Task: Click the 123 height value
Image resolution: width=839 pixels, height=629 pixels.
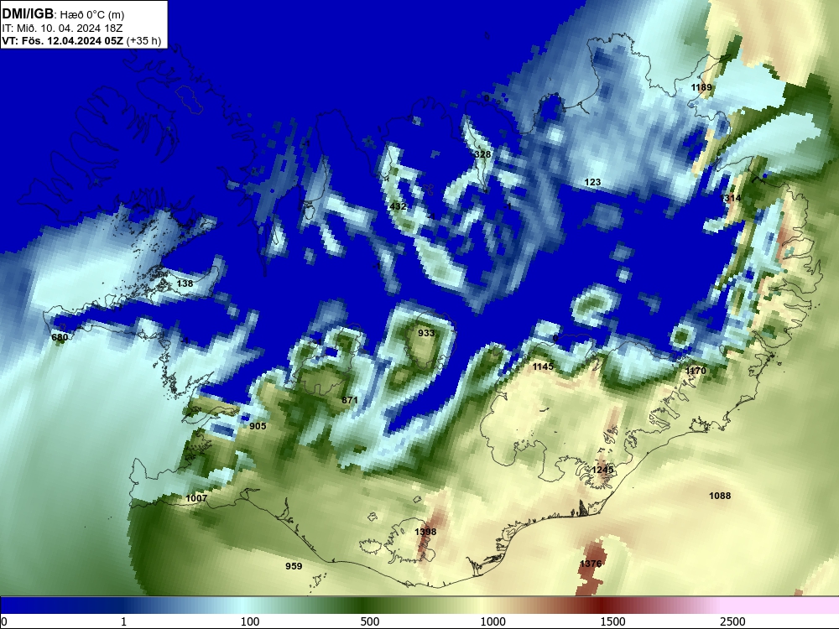Action: click(x=592, y=182)
